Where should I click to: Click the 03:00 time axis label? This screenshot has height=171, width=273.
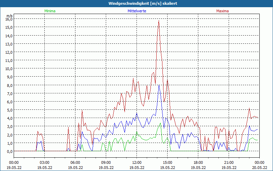45,163
